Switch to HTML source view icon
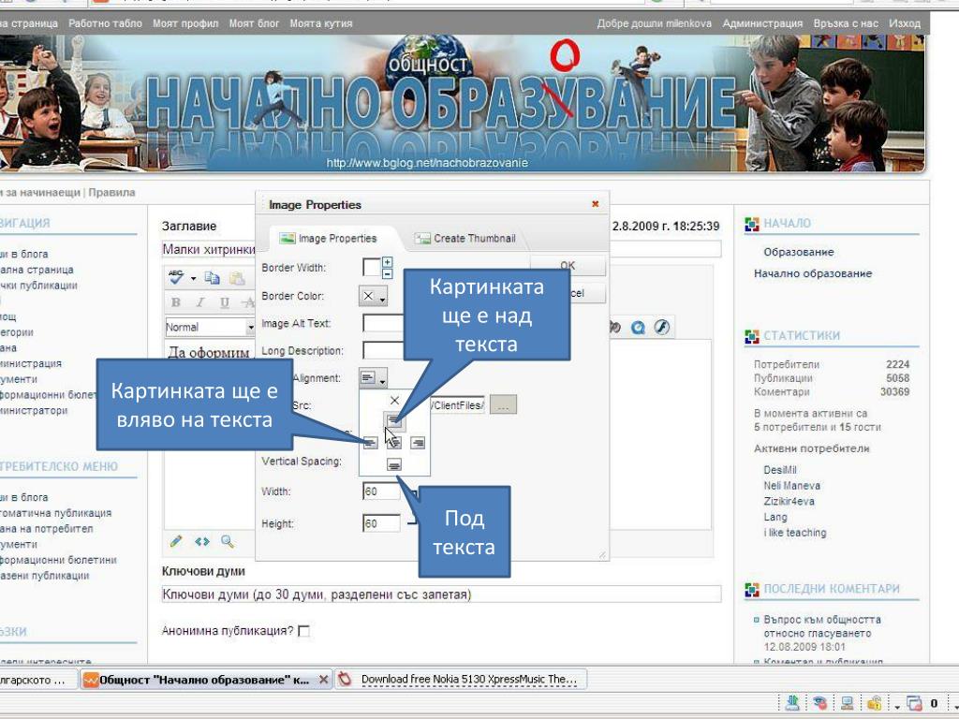Screen dimensions: 959x719 (202, 541)
